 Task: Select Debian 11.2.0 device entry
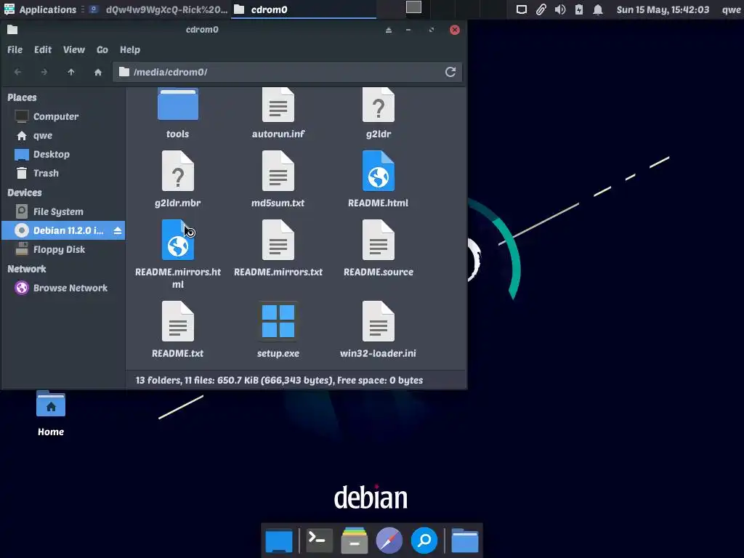[63, 230]
